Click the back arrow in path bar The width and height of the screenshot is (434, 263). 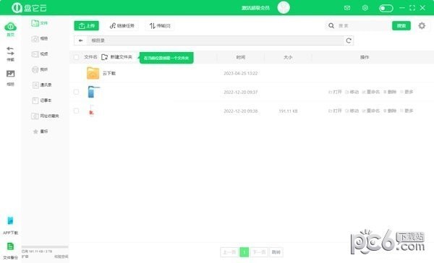[80, 40]
